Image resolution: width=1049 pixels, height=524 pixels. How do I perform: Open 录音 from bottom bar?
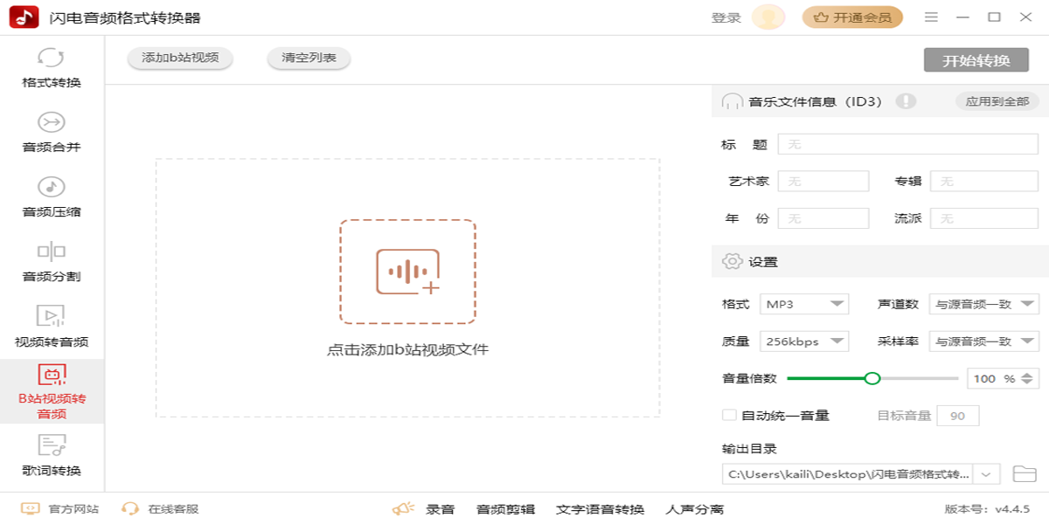(x=441, y=509)
